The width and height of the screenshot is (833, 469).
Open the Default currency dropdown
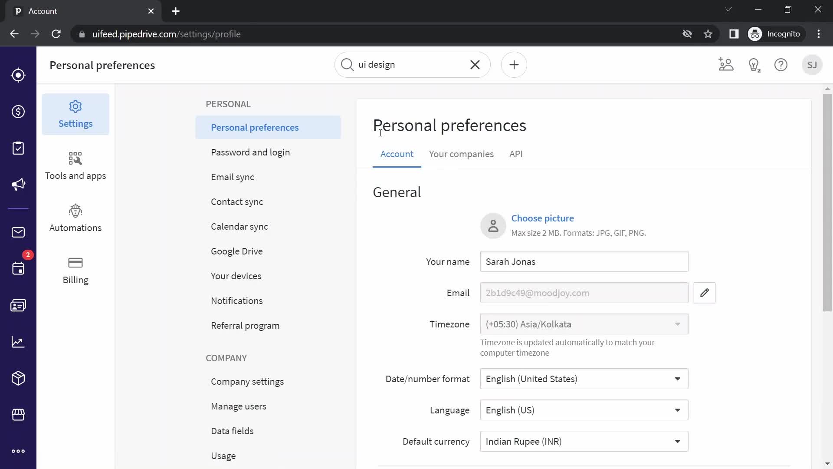584,441
